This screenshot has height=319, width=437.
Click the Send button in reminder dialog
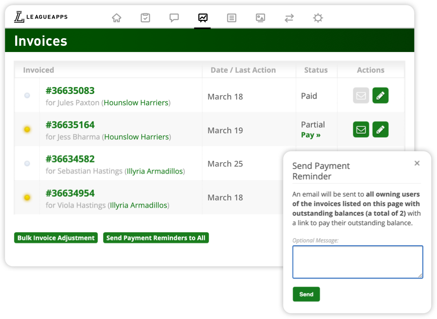[306, 294]
